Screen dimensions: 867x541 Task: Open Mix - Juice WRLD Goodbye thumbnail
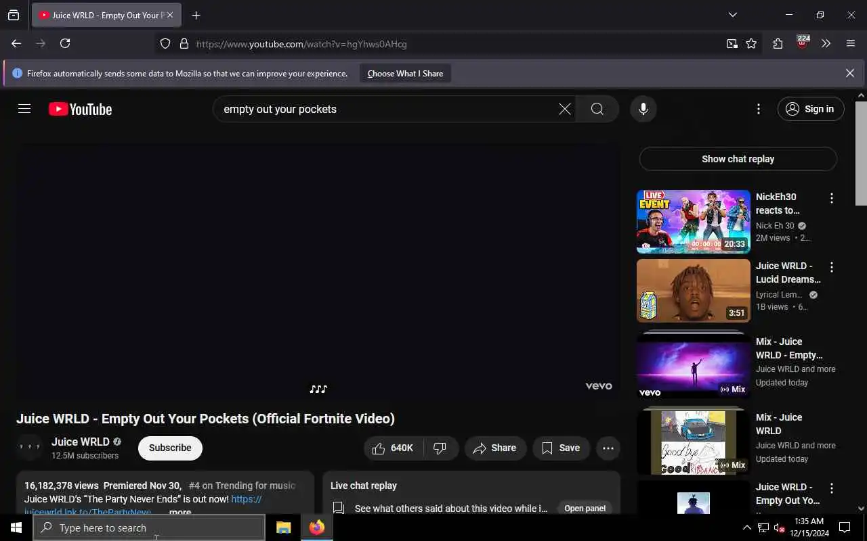694,442
